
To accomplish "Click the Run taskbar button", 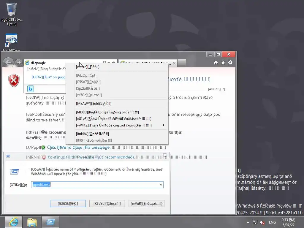I will point(50,222).
